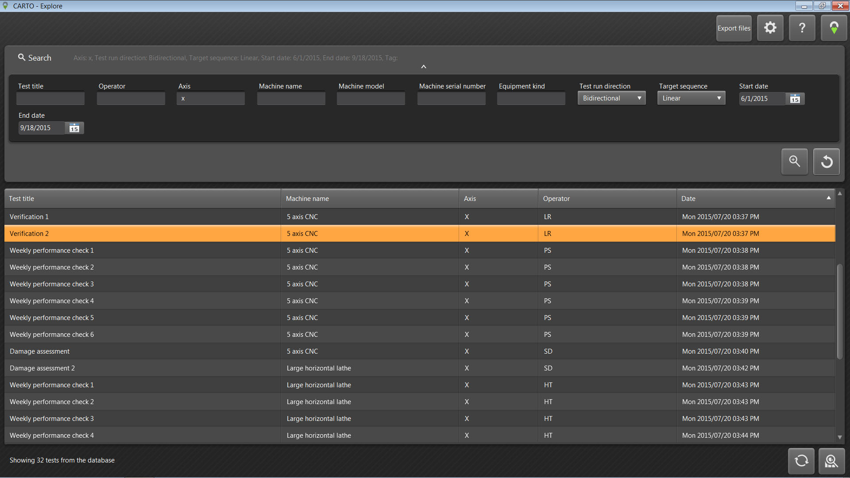Open selected test with the bottom-right magnifier icon
This screenshot has width=850, height=478.
(x=831, y=461)
